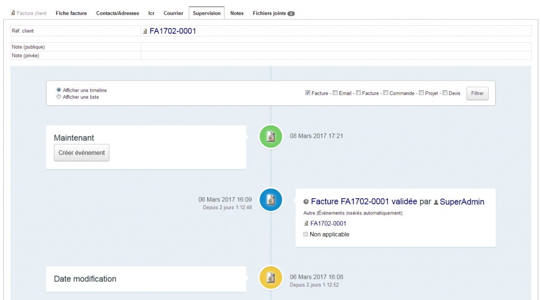Image resolution: width=541 pixels, height=300 pixels.
Task: Click the Note (privée) row label
Action: coord(25,55)
